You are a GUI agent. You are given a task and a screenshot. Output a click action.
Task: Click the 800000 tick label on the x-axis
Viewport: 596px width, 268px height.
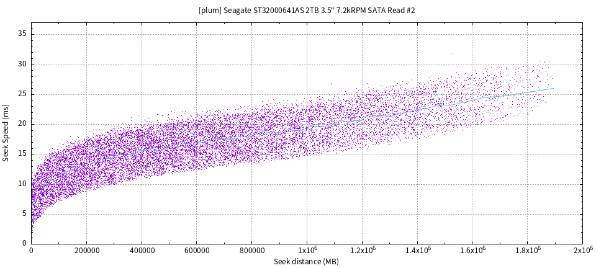(251, 250)
